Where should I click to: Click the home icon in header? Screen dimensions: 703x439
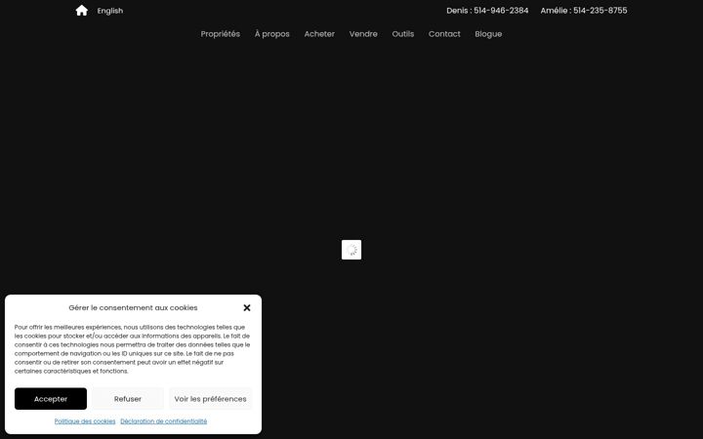(82, 11)
